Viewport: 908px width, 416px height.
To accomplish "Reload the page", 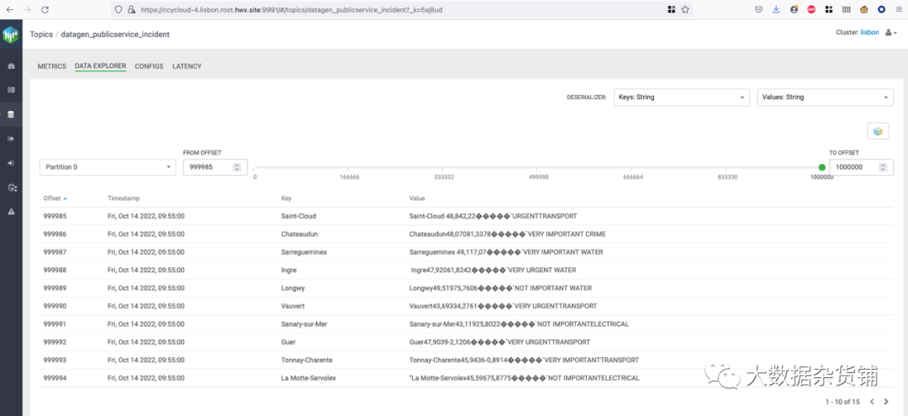I will pos(45,10).
